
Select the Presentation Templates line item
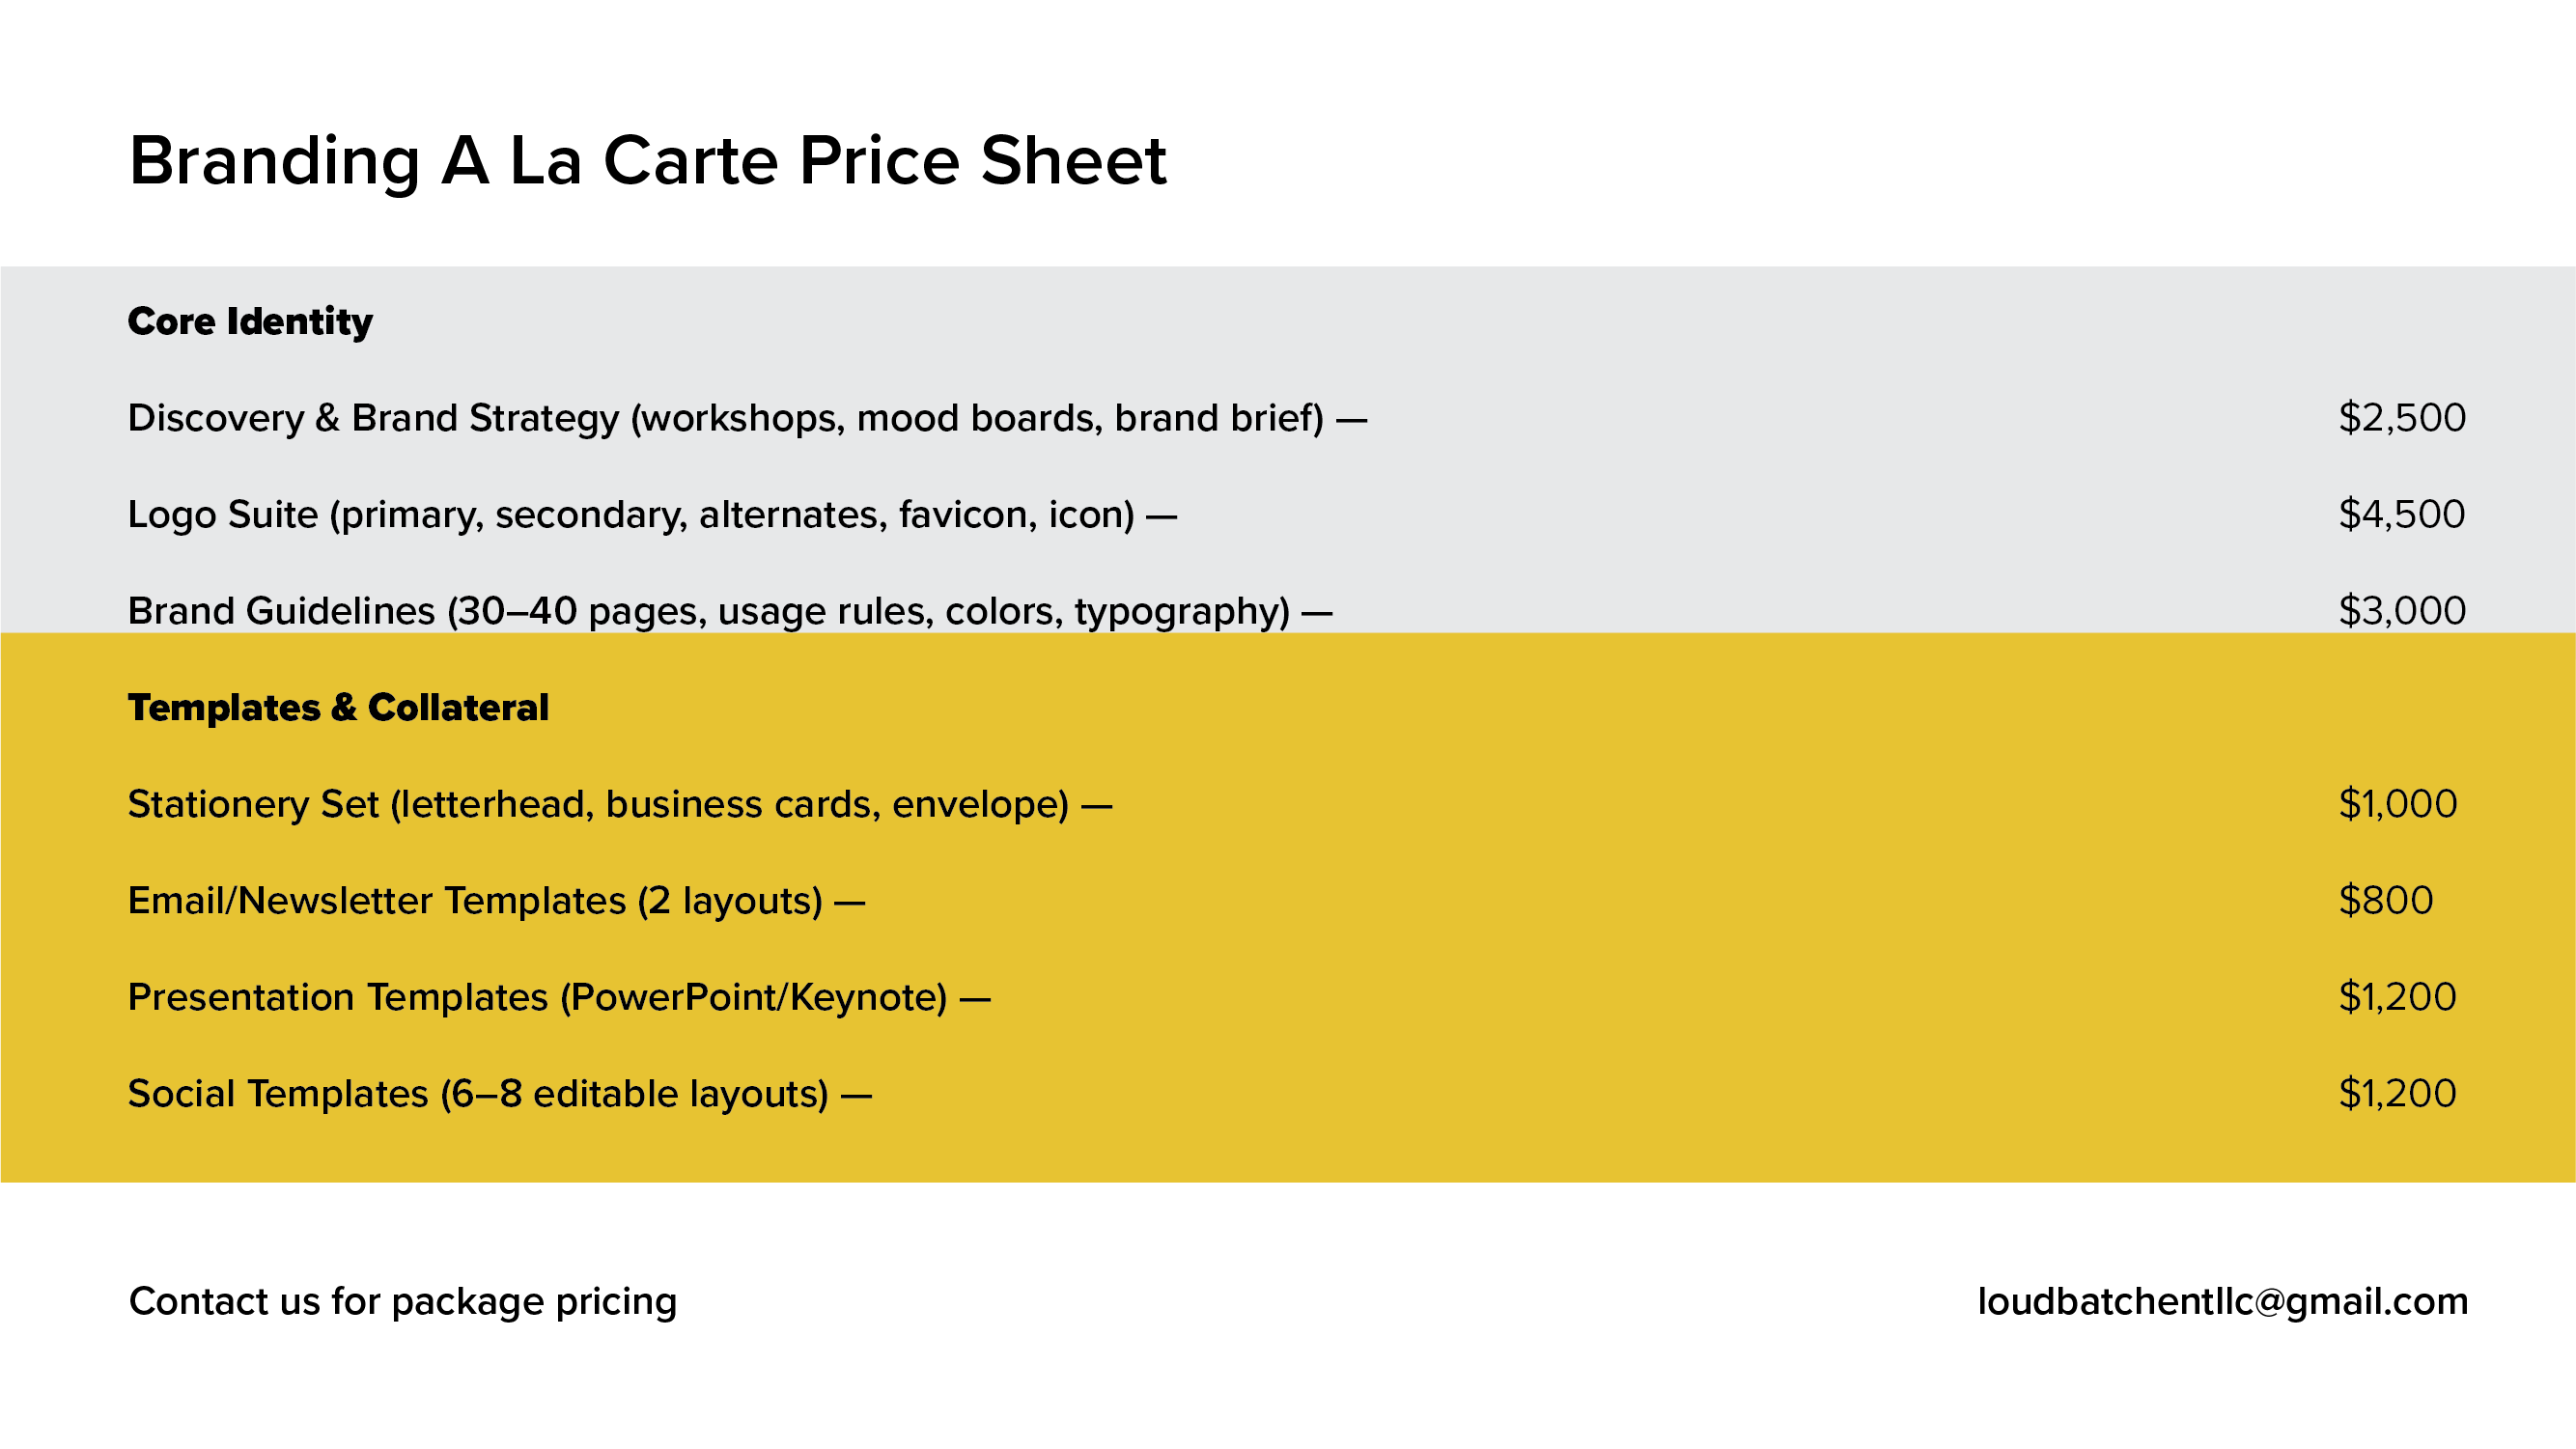(x=558, y=998)
